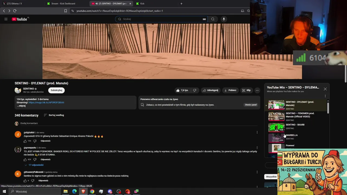The height and width of the screenshot is (195, 347).
Task: Dislike the @goseppuku comment
Action: coord(35,160)
